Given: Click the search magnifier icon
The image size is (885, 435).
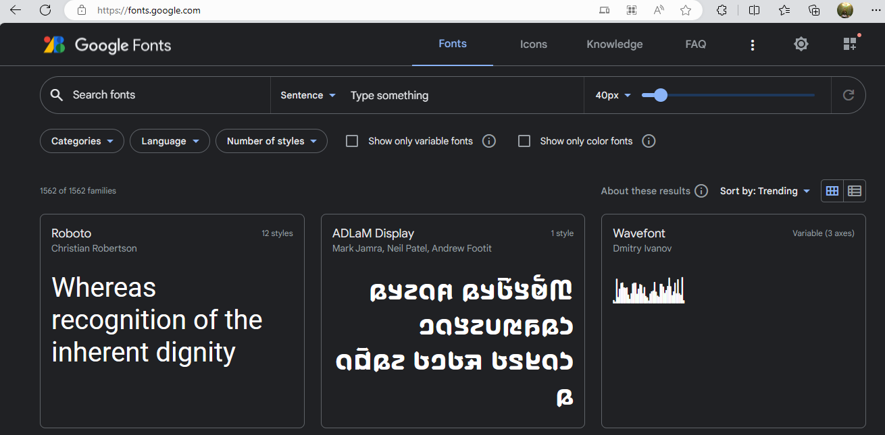Looking at the screenshot, I should click(57, 95).
